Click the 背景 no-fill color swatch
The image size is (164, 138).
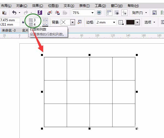click(66, 22)
